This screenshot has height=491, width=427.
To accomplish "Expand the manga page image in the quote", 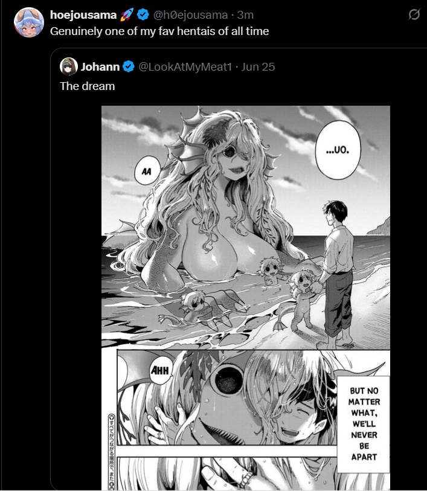I will click(246, 298).
